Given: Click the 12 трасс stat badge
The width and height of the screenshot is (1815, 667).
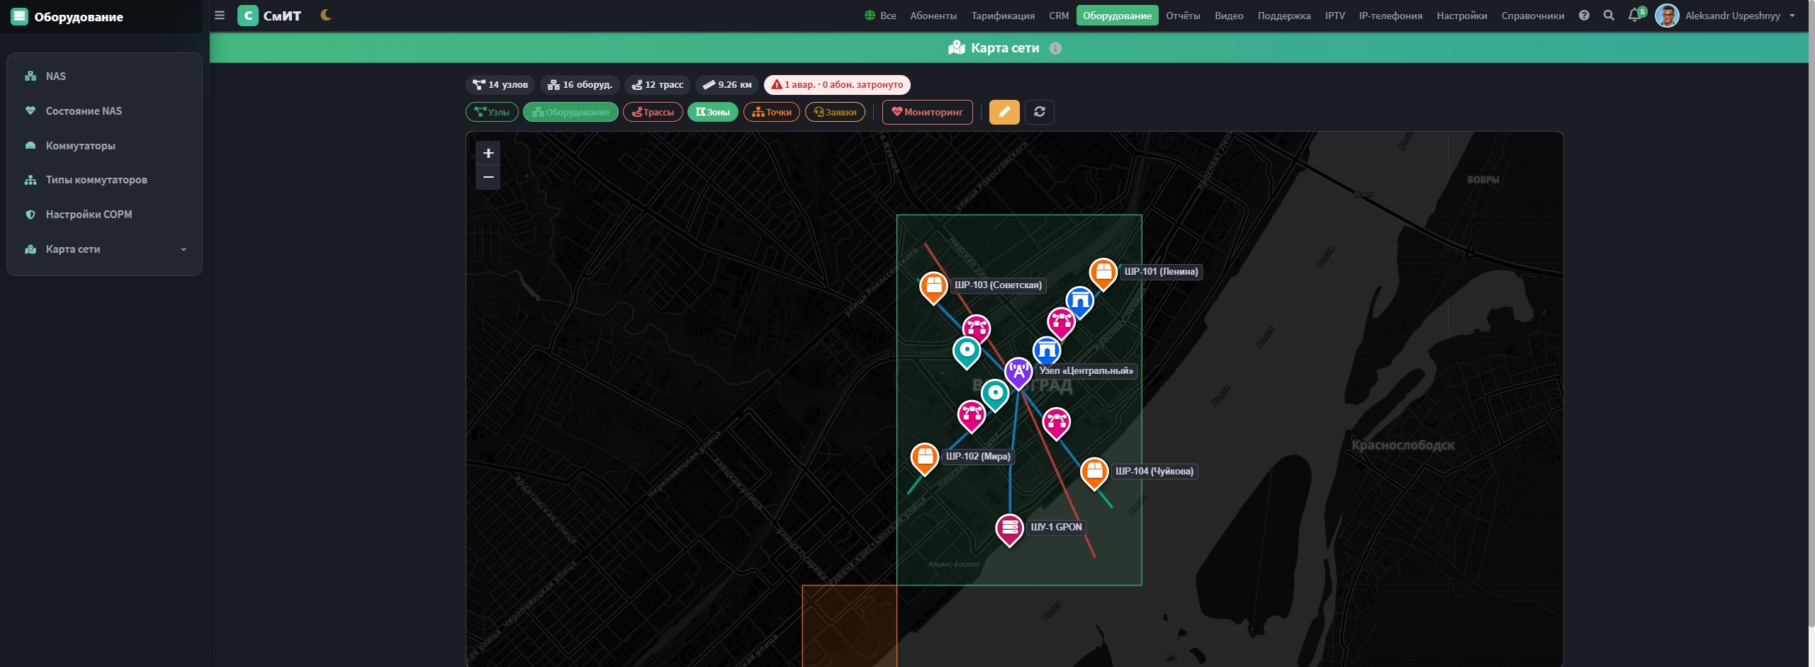Looking at the screenshot, I should (x=658, y=85).
